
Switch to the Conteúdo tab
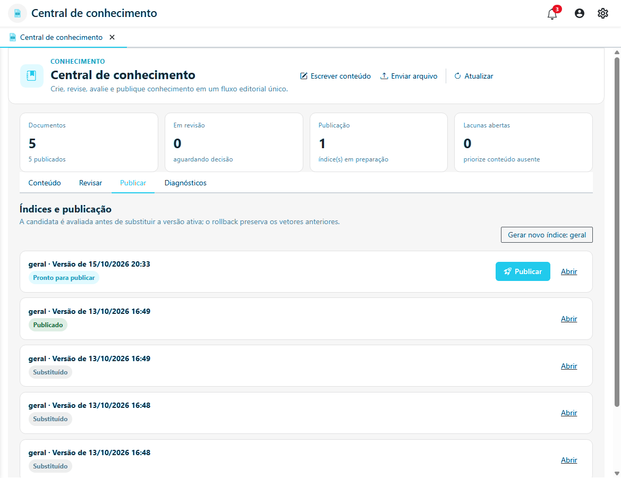pyautogui.click(x=45, y=183)
